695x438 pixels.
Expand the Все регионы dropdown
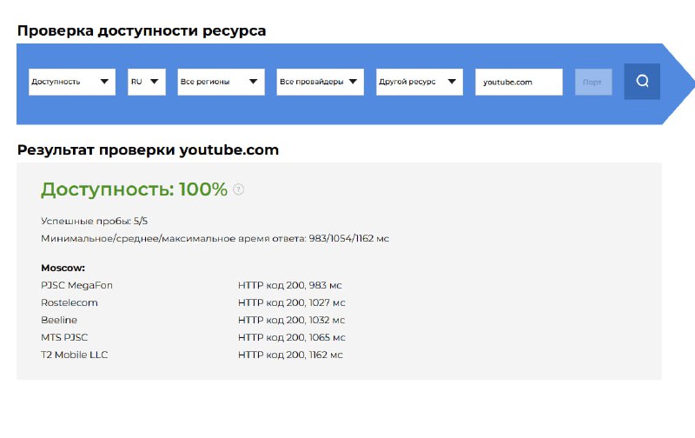pos(221,82)
